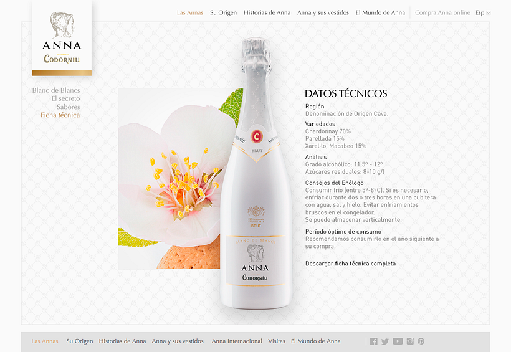Open the YouTube icon in footer
This screenshot has width=511, height=352.
pyautogui.click(x=398, y=341)
